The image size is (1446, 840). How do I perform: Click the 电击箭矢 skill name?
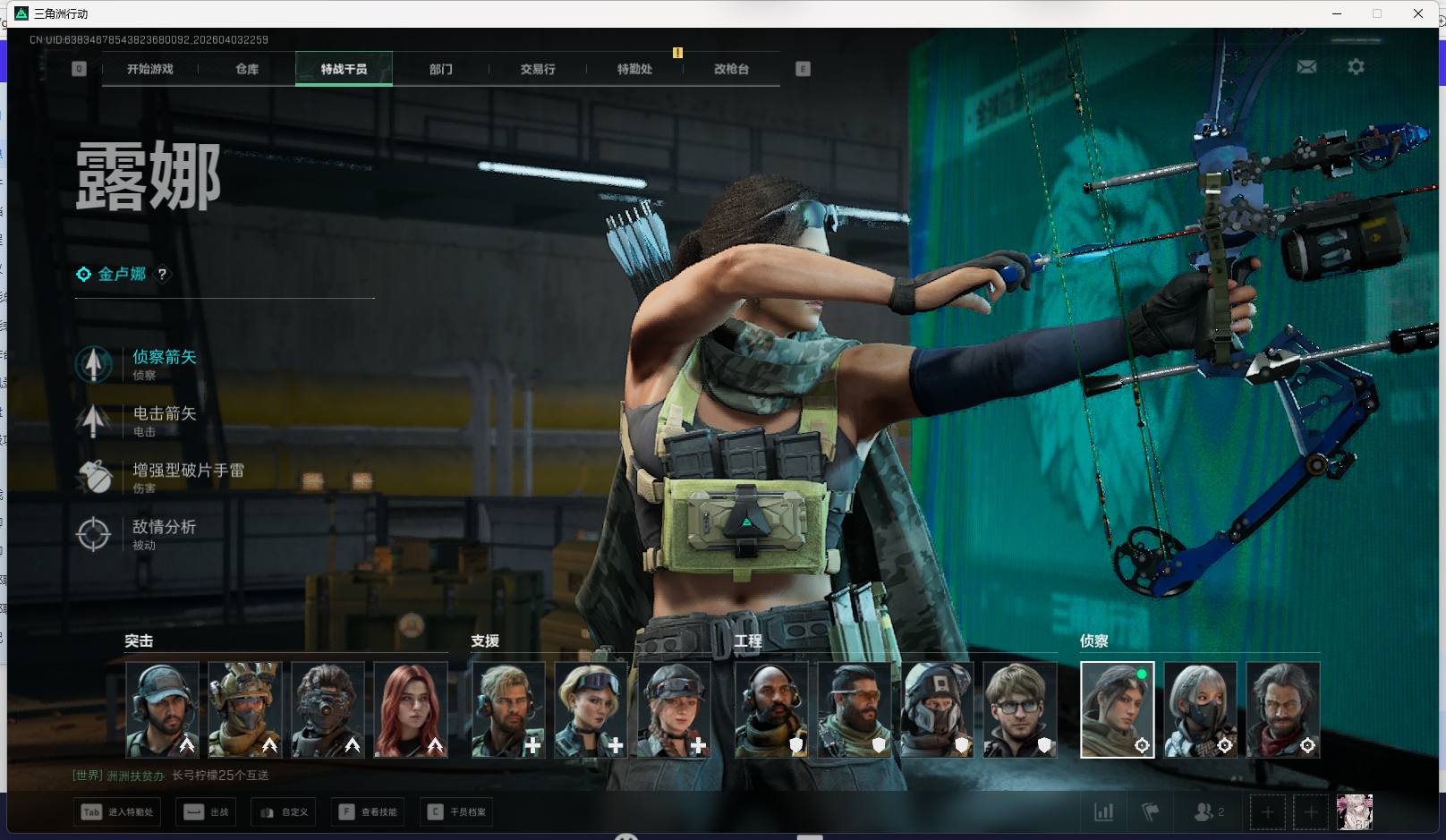[x=165, y=413]
